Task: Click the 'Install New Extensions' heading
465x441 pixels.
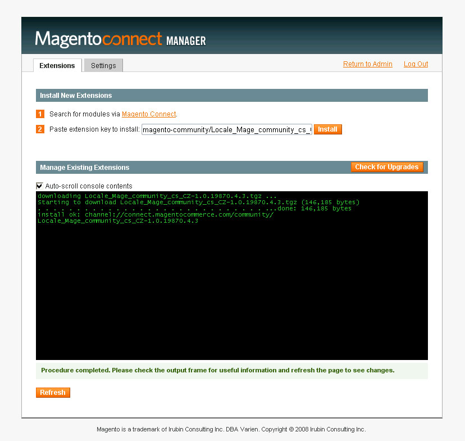Action: click(76, 95)
